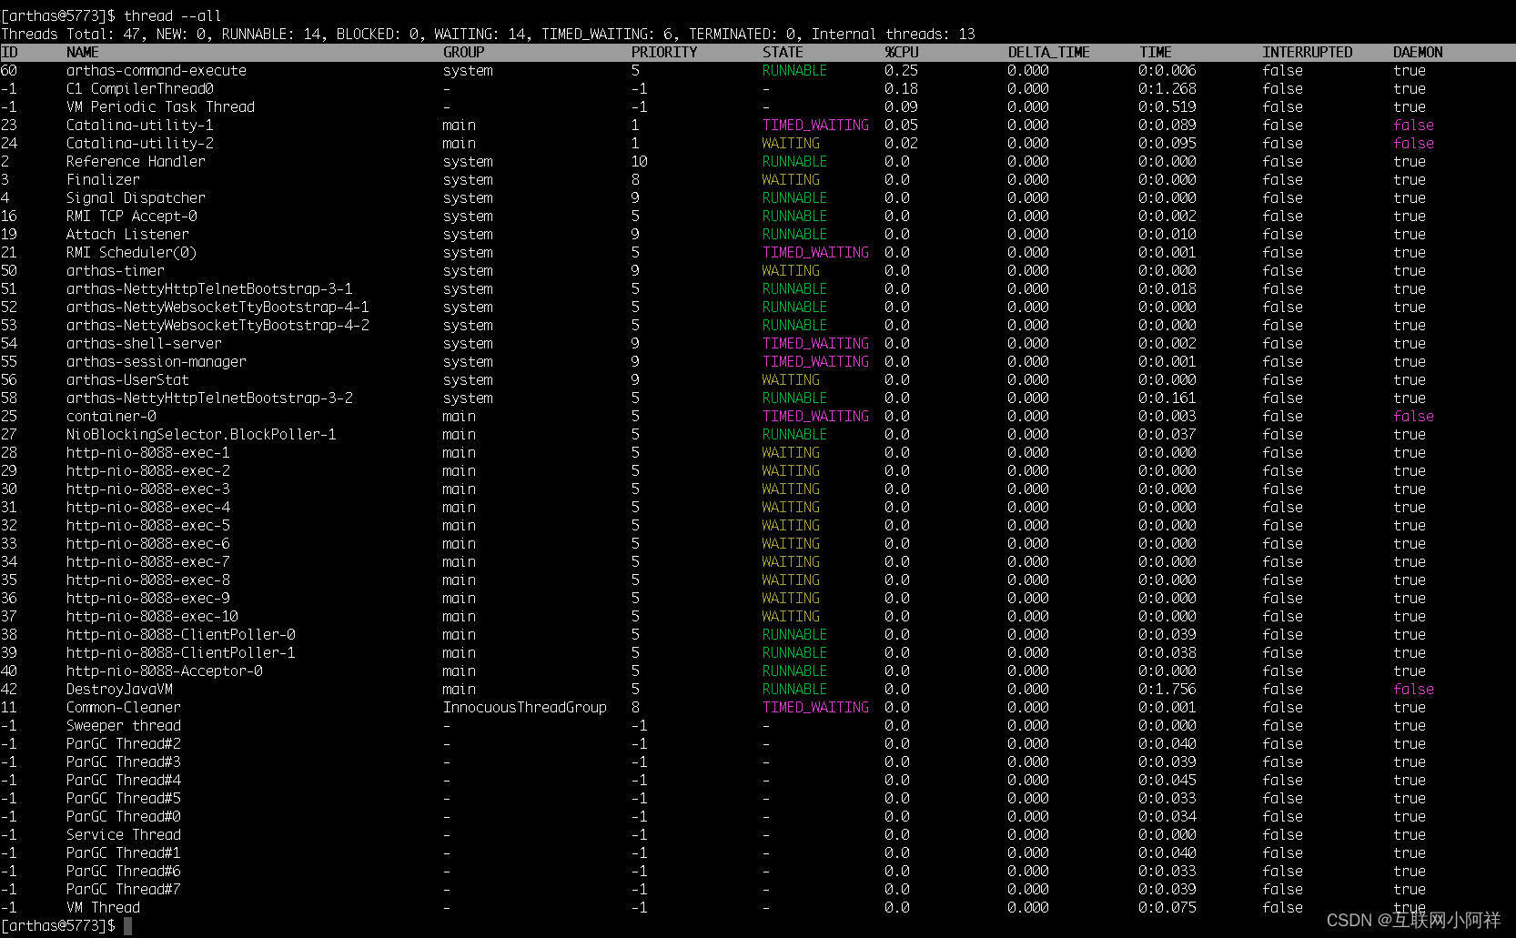Click priority 10 of Reference Handler
1516x938 pixels.
640,161
